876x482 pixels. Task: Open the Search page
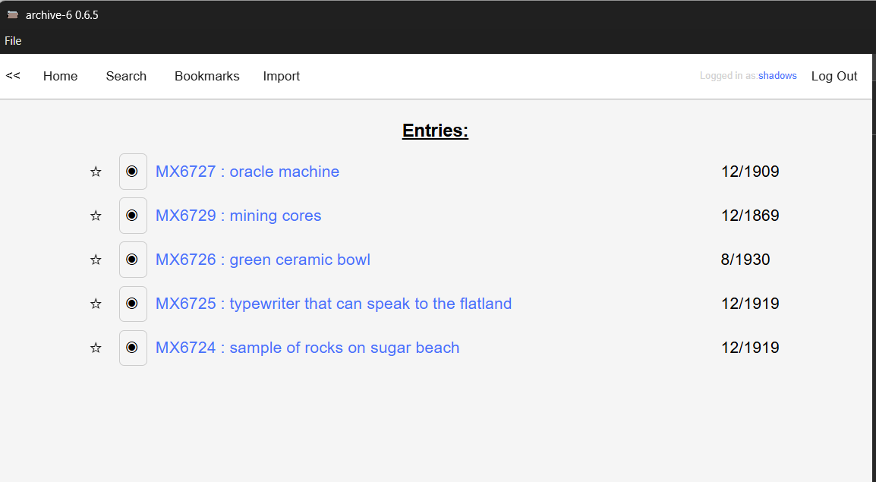(x=126, y=76)
